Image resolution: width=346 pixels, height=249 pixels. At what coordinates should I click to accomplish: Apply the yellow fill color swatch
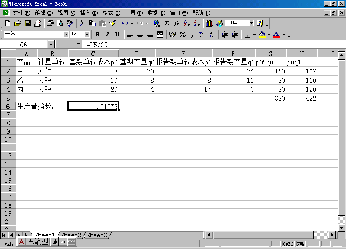point(262,35)
